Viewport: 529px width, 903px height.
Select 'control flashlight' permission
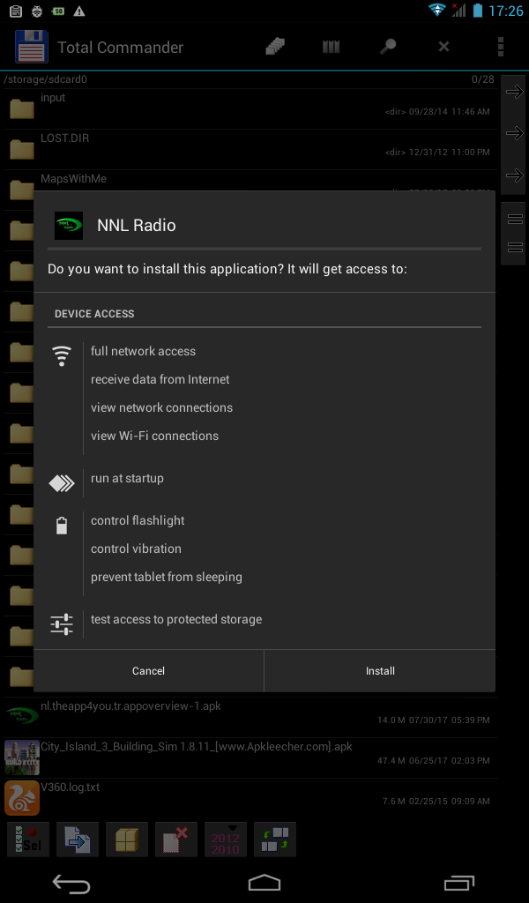point(138,520)
